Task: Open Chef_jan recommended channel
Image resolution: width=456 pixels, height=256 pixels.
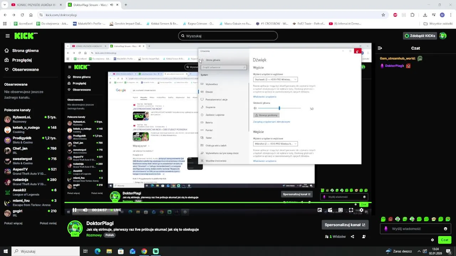Action: pos(30,150)
